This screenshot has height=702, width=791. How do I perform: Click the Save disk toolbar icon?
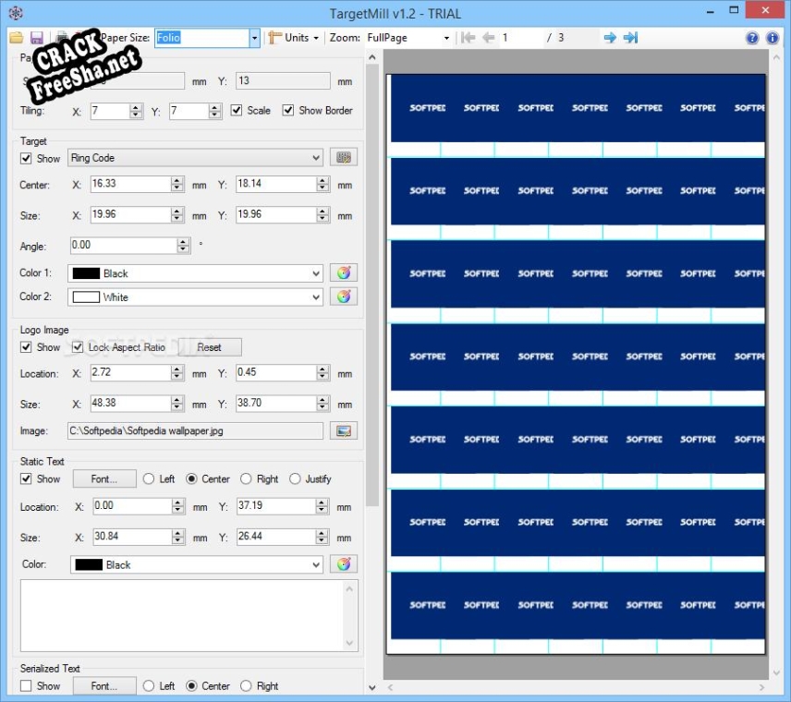tap(36, 38)
